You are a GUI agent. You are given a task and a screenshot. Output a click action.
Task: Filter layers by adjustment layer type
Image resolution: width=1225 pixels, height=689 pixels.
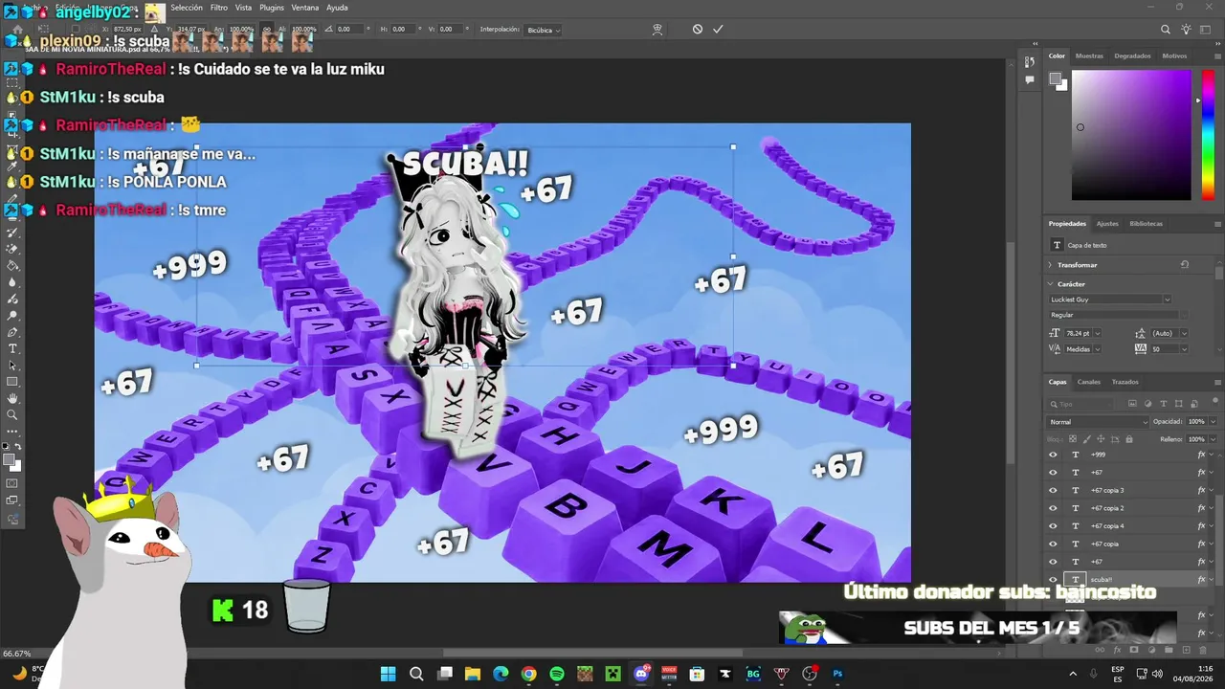tap(1148, 404)
